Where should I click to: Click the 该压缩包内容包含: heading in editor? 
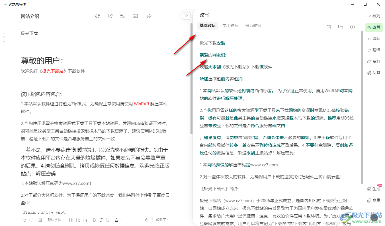pyautogui.click(x=42, y=94)
